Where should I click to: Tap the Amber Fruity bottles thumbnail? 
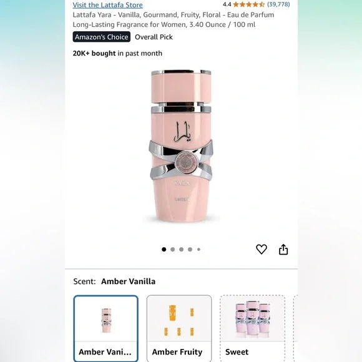tap(179, 320)
